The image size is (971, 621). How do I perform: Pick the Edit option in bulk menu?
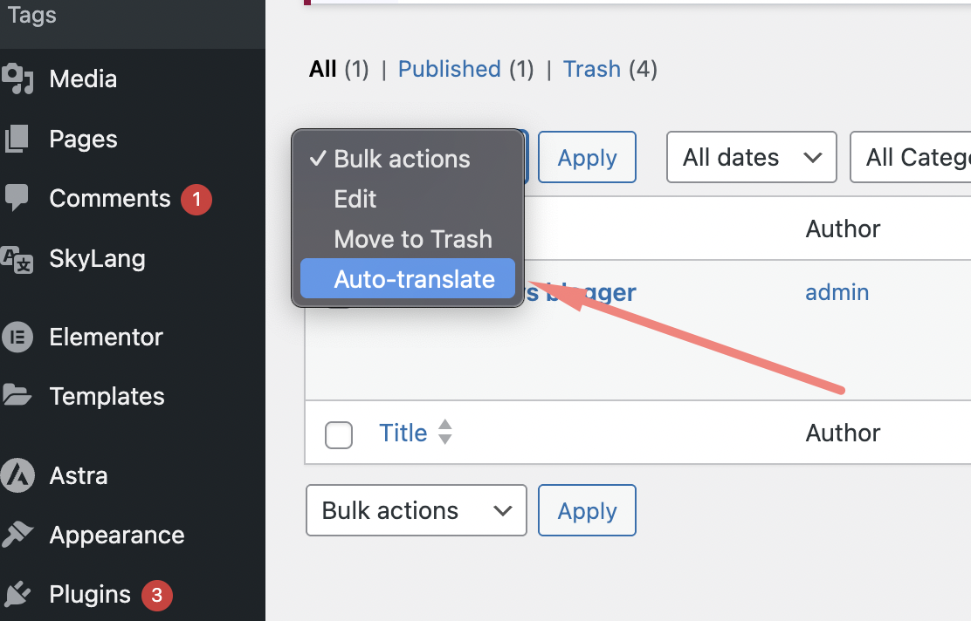click(x=355, y=200)
